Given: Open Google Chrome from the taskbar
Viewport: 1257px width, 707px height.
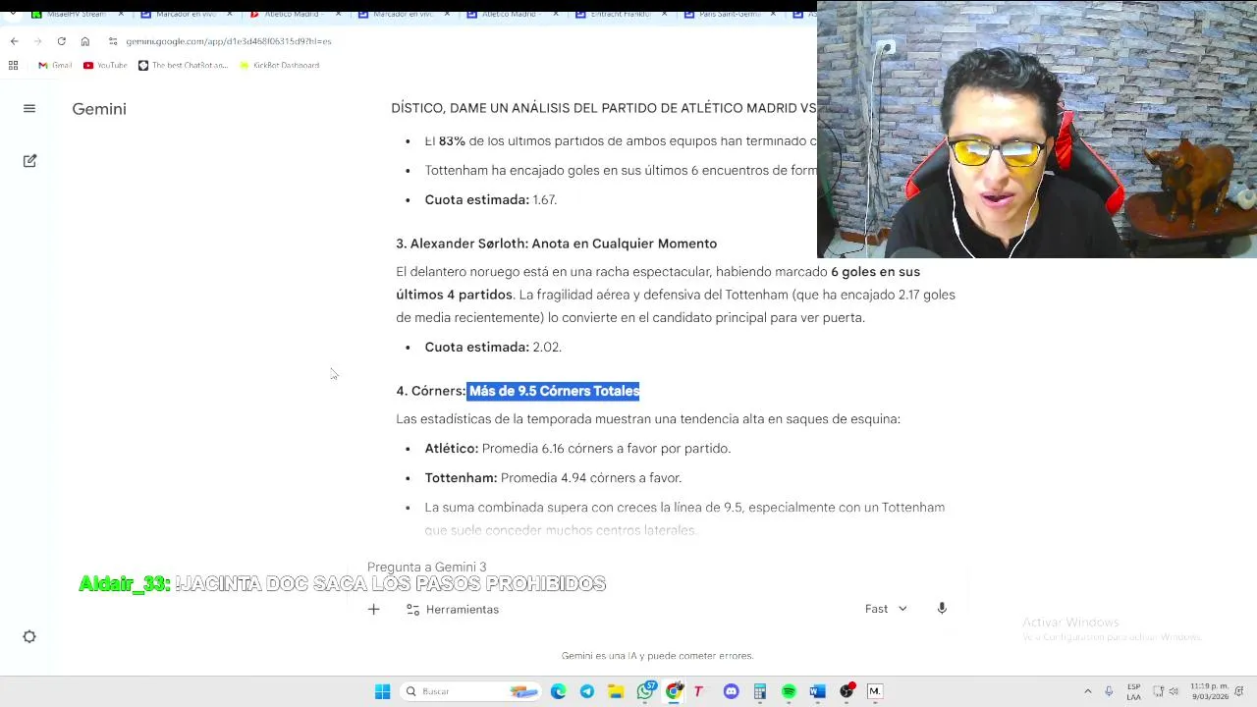Looking at the screenshot, I should click(x=674, y=691).
